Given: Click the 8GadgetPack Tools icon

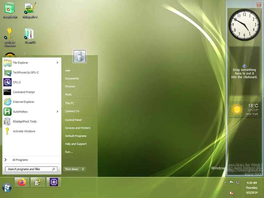Looking at the screenshot, I should tap(7, 121).
